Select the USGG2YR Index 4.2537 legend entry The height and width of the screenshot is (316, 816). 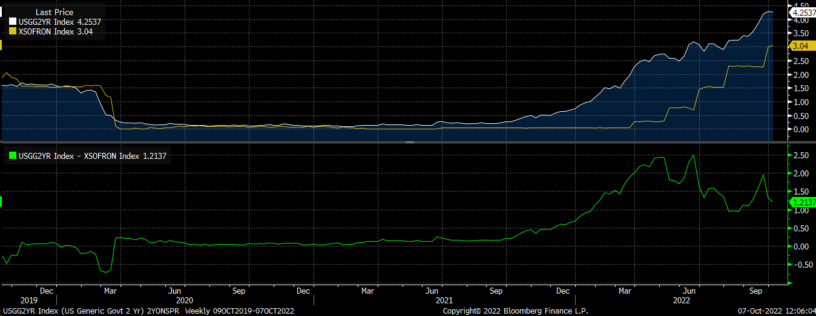[59, 22]
